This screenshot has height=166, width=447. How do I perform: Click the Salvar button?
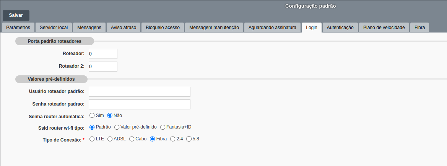pos(16,15)
